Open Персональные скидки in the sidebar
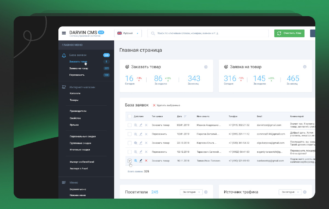Image resolution: width=329 pixels, height=209 pixels. click(83, 136)
